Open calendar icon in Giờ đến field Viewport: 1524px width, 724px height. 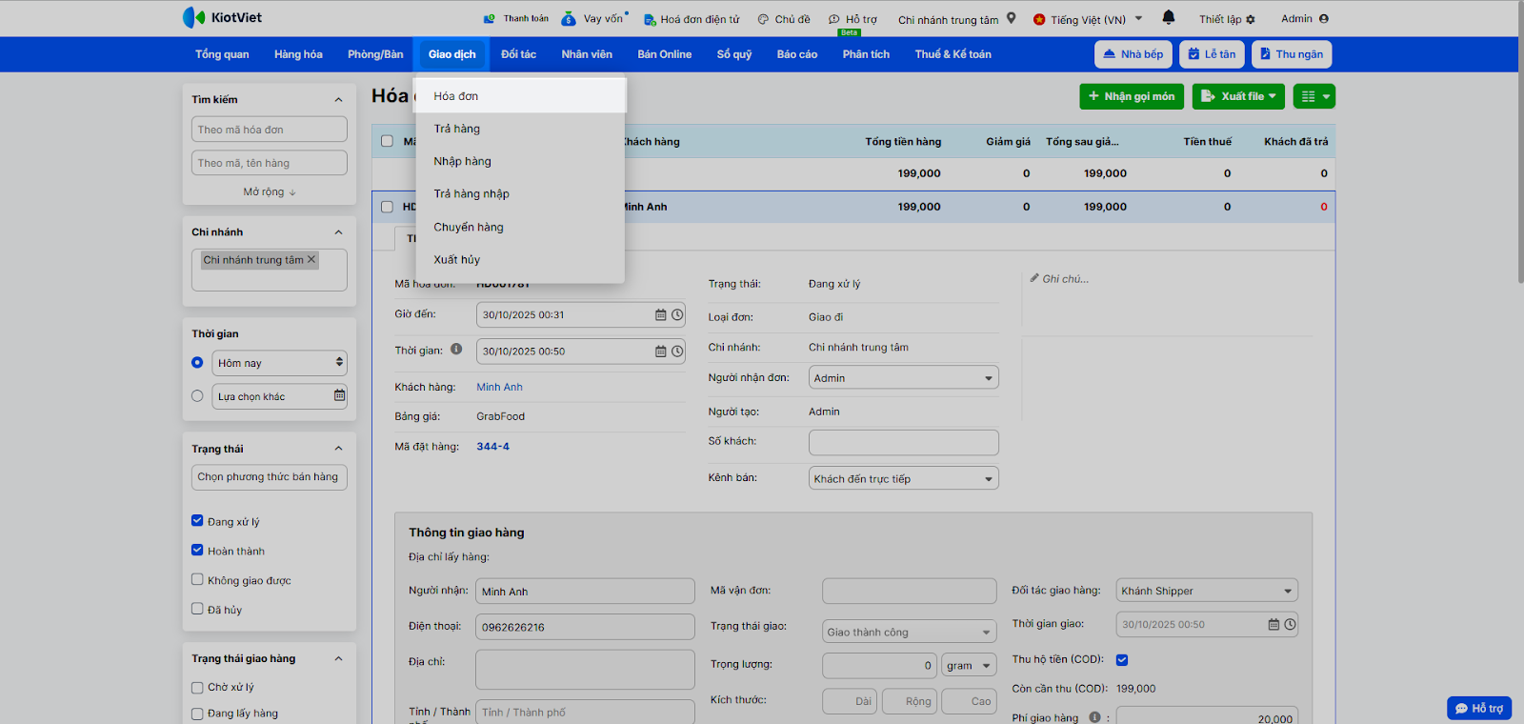660,314
